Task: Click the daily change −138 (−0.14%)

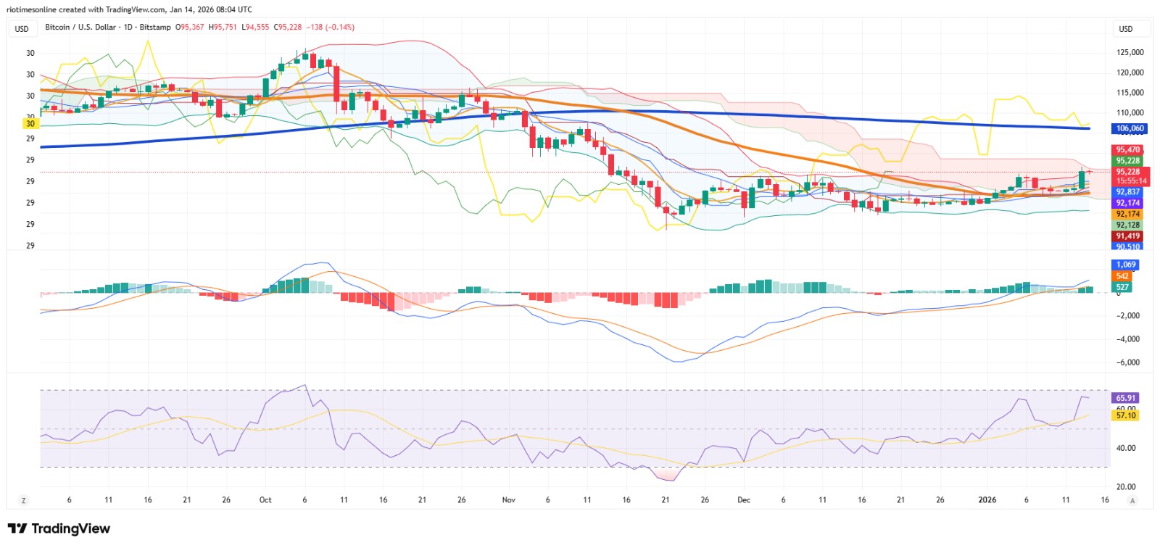Action: (x=331, y=27)
